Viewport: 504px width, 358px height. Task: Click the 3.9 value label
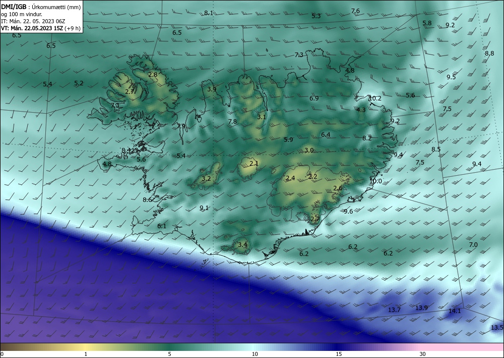point(212,89)
